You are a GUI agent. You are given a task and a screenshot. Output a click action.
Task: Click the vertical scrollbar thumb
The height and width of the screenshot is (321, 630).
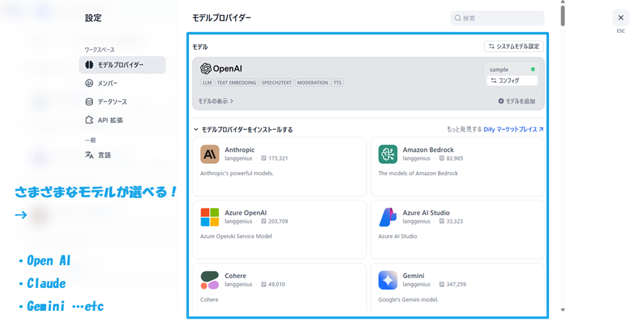pos(563,16)
